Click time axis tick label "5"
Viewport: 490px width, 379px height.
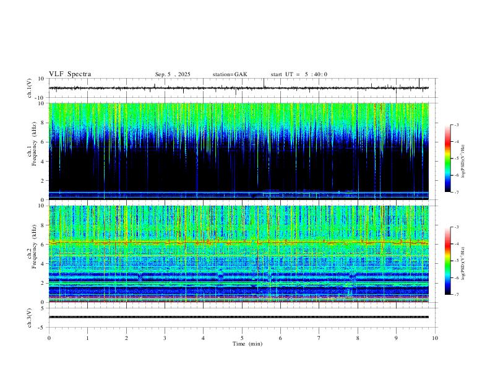(242, 338)
